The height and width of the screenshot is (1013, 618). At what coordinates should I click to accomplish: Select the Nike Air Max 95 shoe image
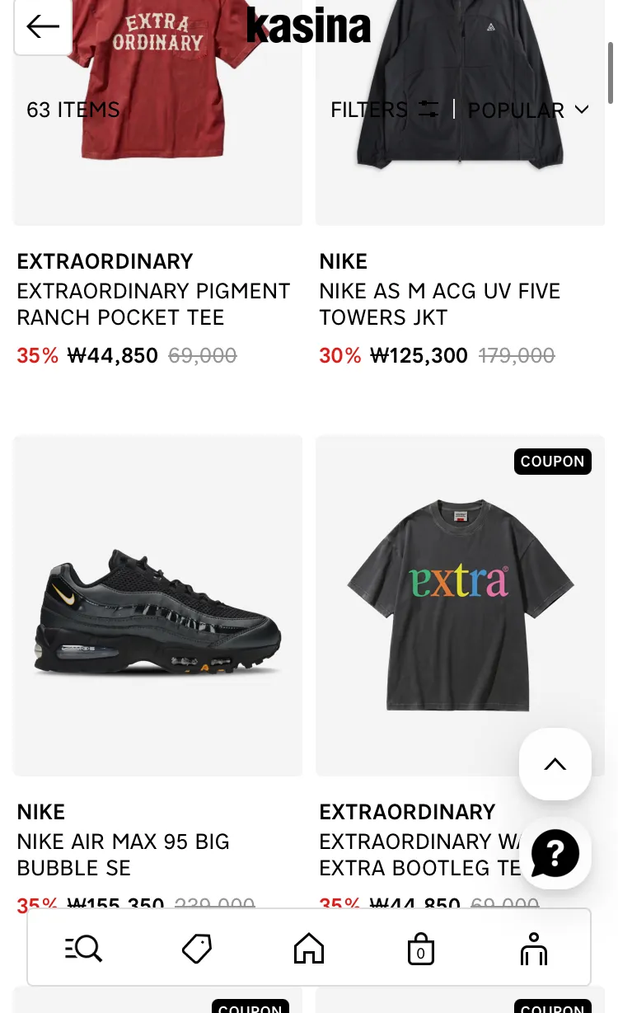(x=158, y=606)
